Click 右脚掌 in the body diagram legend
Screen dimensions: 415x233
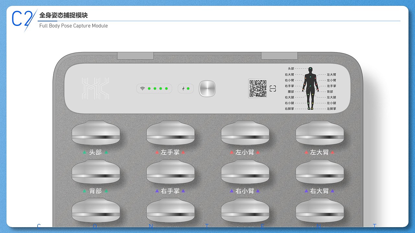point(290,109)
